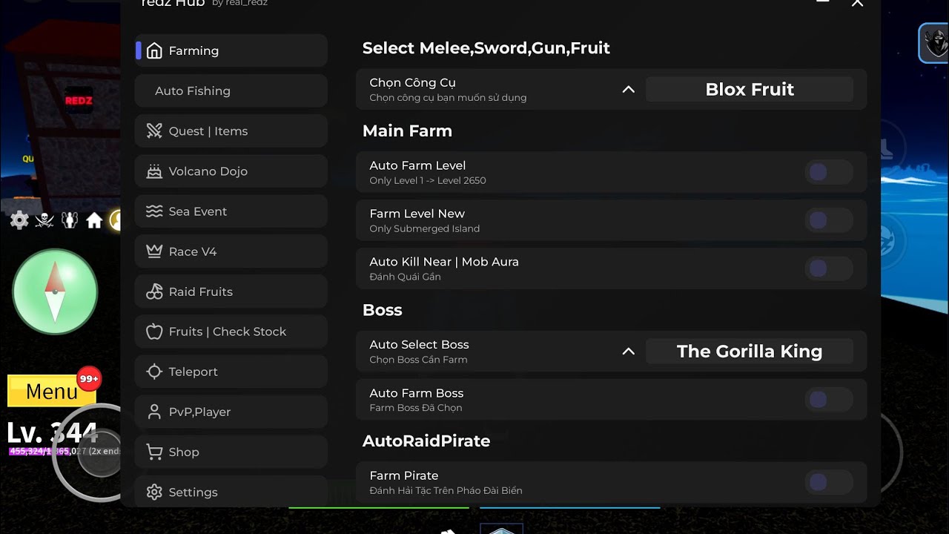Viewport: 949px width, 534px height.
Task: Click the character figure icon in game bar
Action: (70, 220)
